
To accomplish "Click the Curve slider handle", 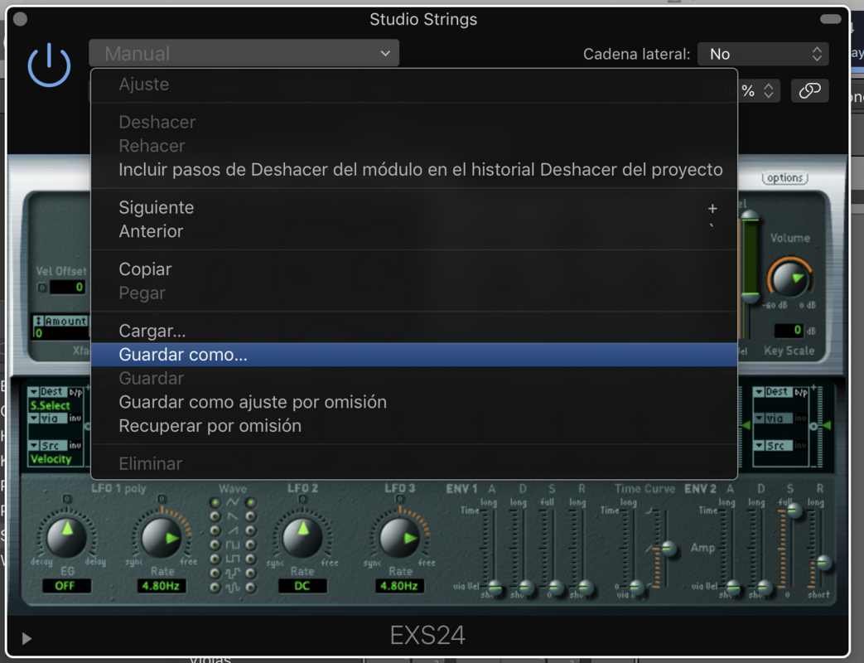I will [x=668, y=549].
